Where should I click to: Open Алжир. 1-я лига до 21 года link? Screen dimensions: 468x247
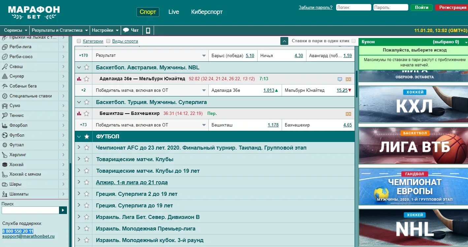[132, 182]
